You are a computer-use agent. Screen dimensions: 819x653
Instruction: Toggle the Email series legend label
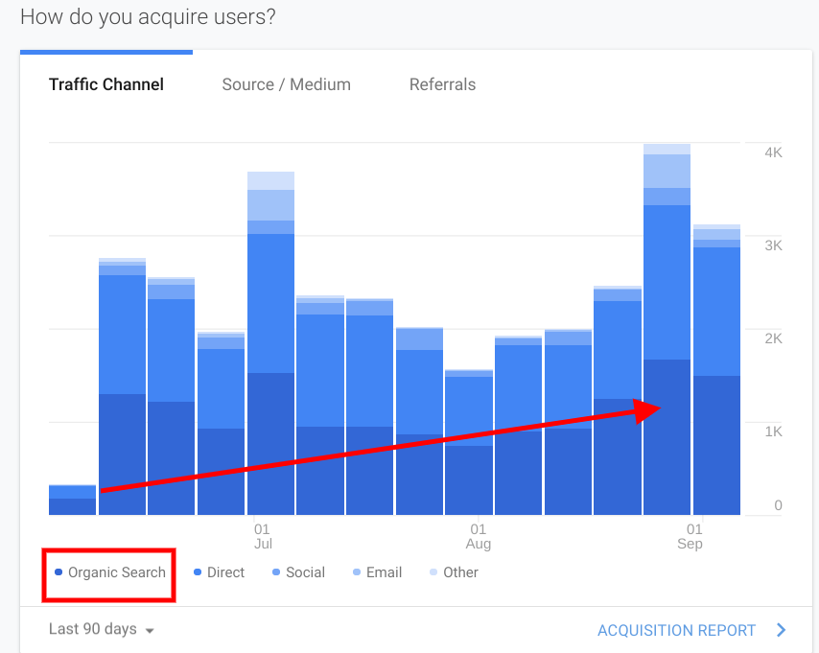384,572
